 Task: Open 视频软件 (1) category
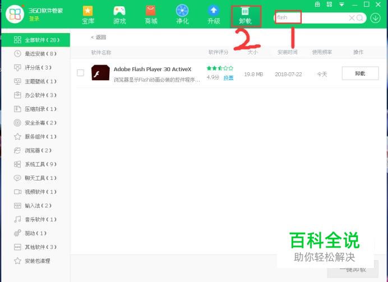pyautogui.click(x=36, y=192)
